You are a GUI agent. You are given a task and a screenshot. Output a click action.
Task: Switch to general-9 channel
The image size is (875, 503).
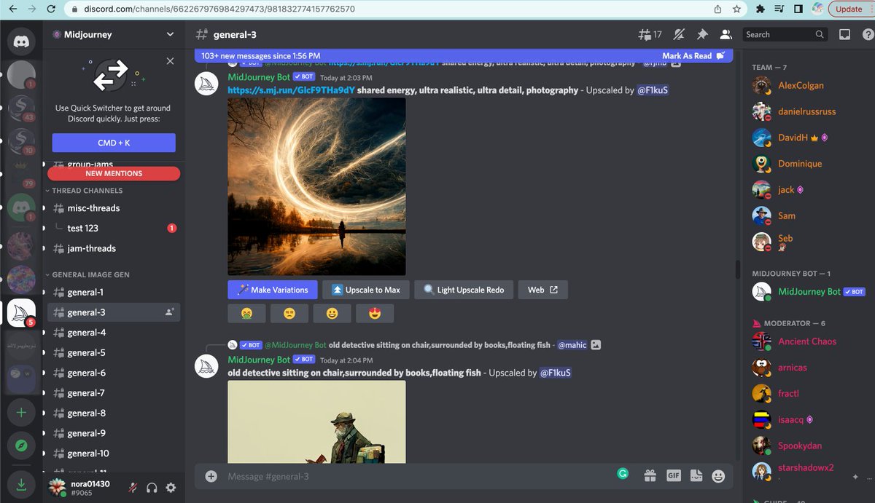tap(114, 433)
